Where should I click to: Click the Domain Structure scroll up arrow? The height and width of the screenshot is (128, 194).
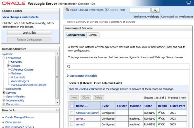tap(57, 54)
